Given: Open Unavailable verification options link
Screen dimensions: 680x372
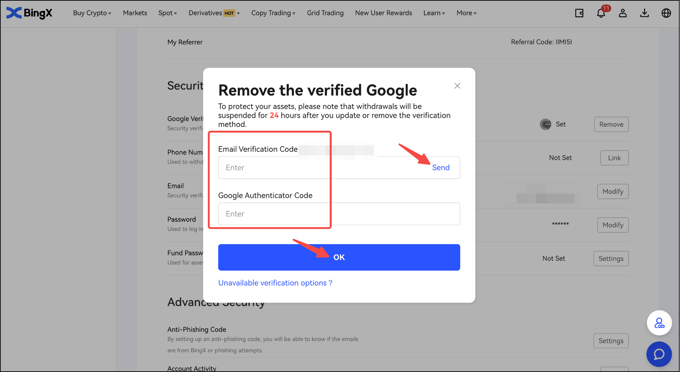Looking at the screenshot, I should point(275,283).
